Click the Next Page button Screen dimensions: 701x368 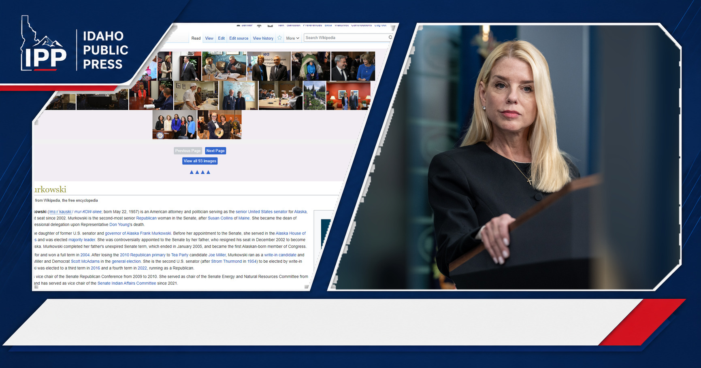pos(215,151)
